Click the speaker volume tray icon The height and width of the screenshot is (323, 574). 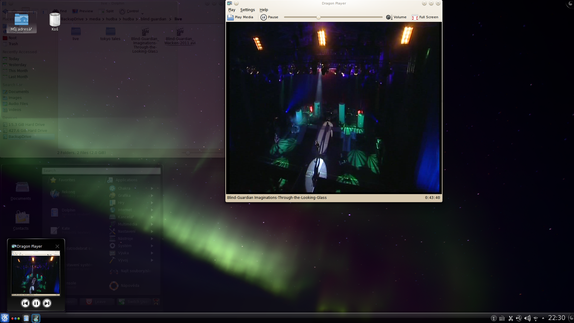pyautogui.click(x=527, y=319)
